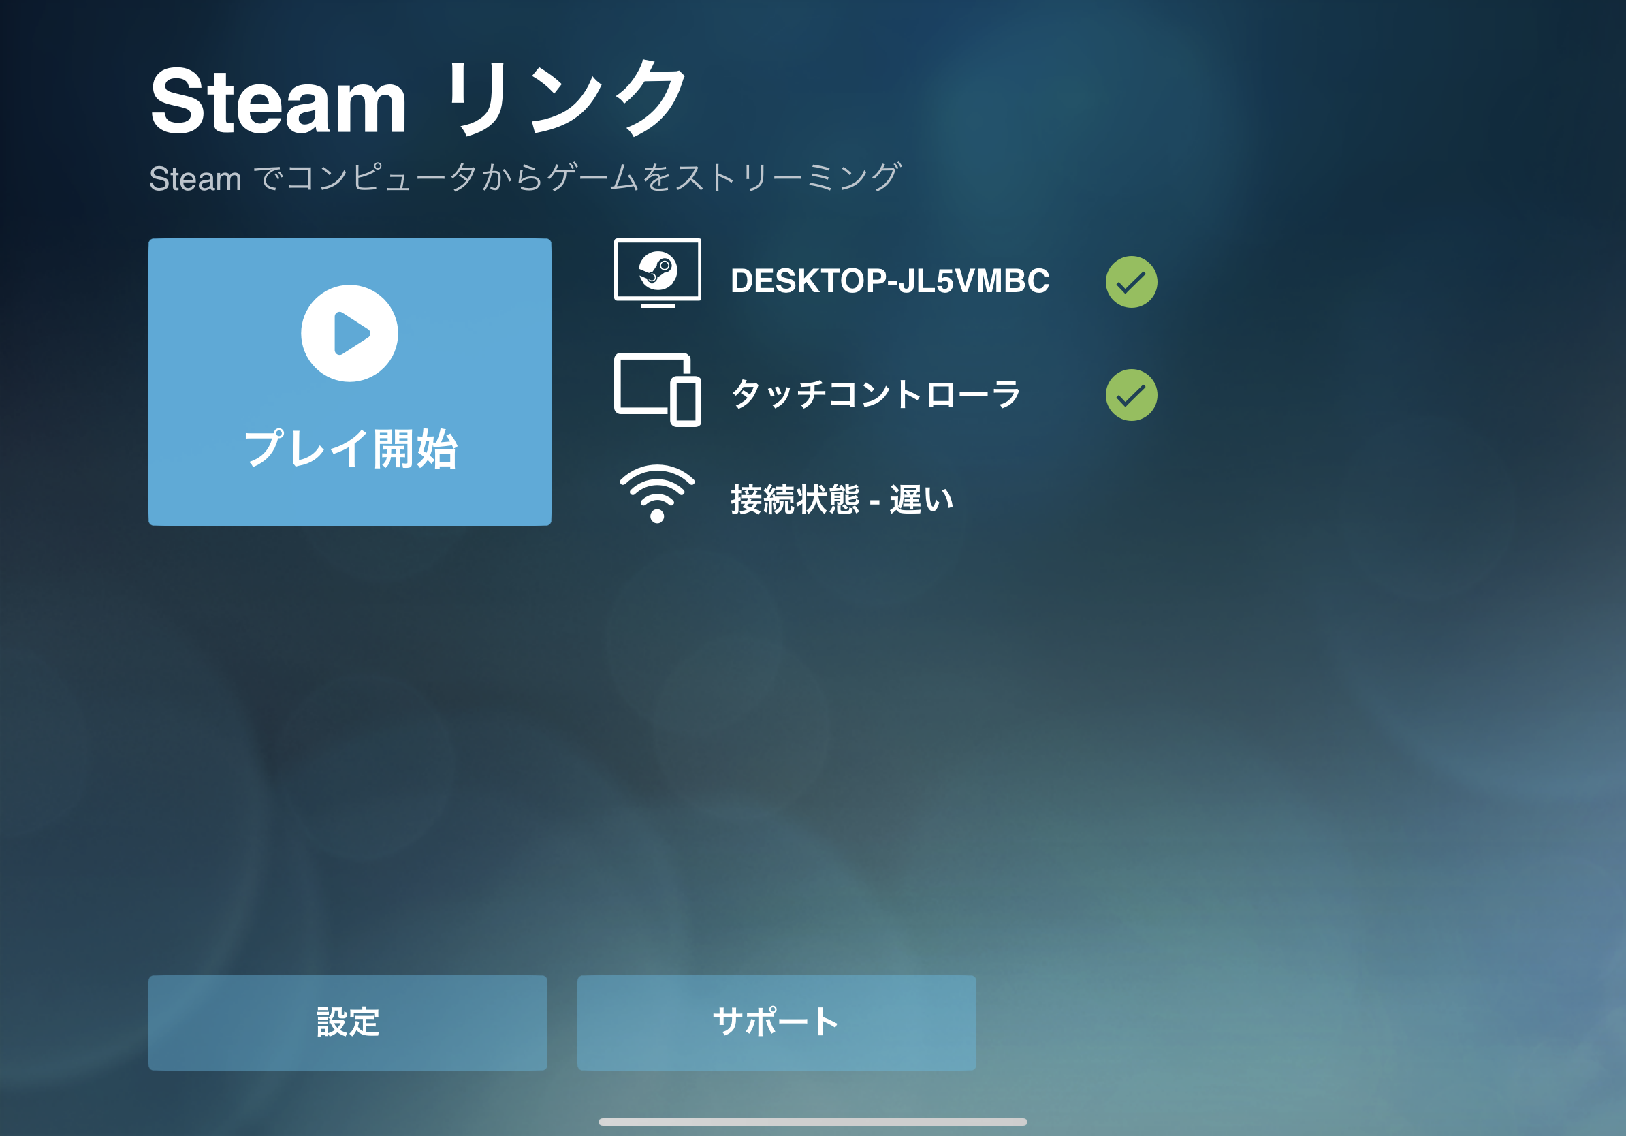Click the Steam computer monitor icon
Image resolution: width=1626 pixels, height=1136 pixels.
[x=657, y=273]
